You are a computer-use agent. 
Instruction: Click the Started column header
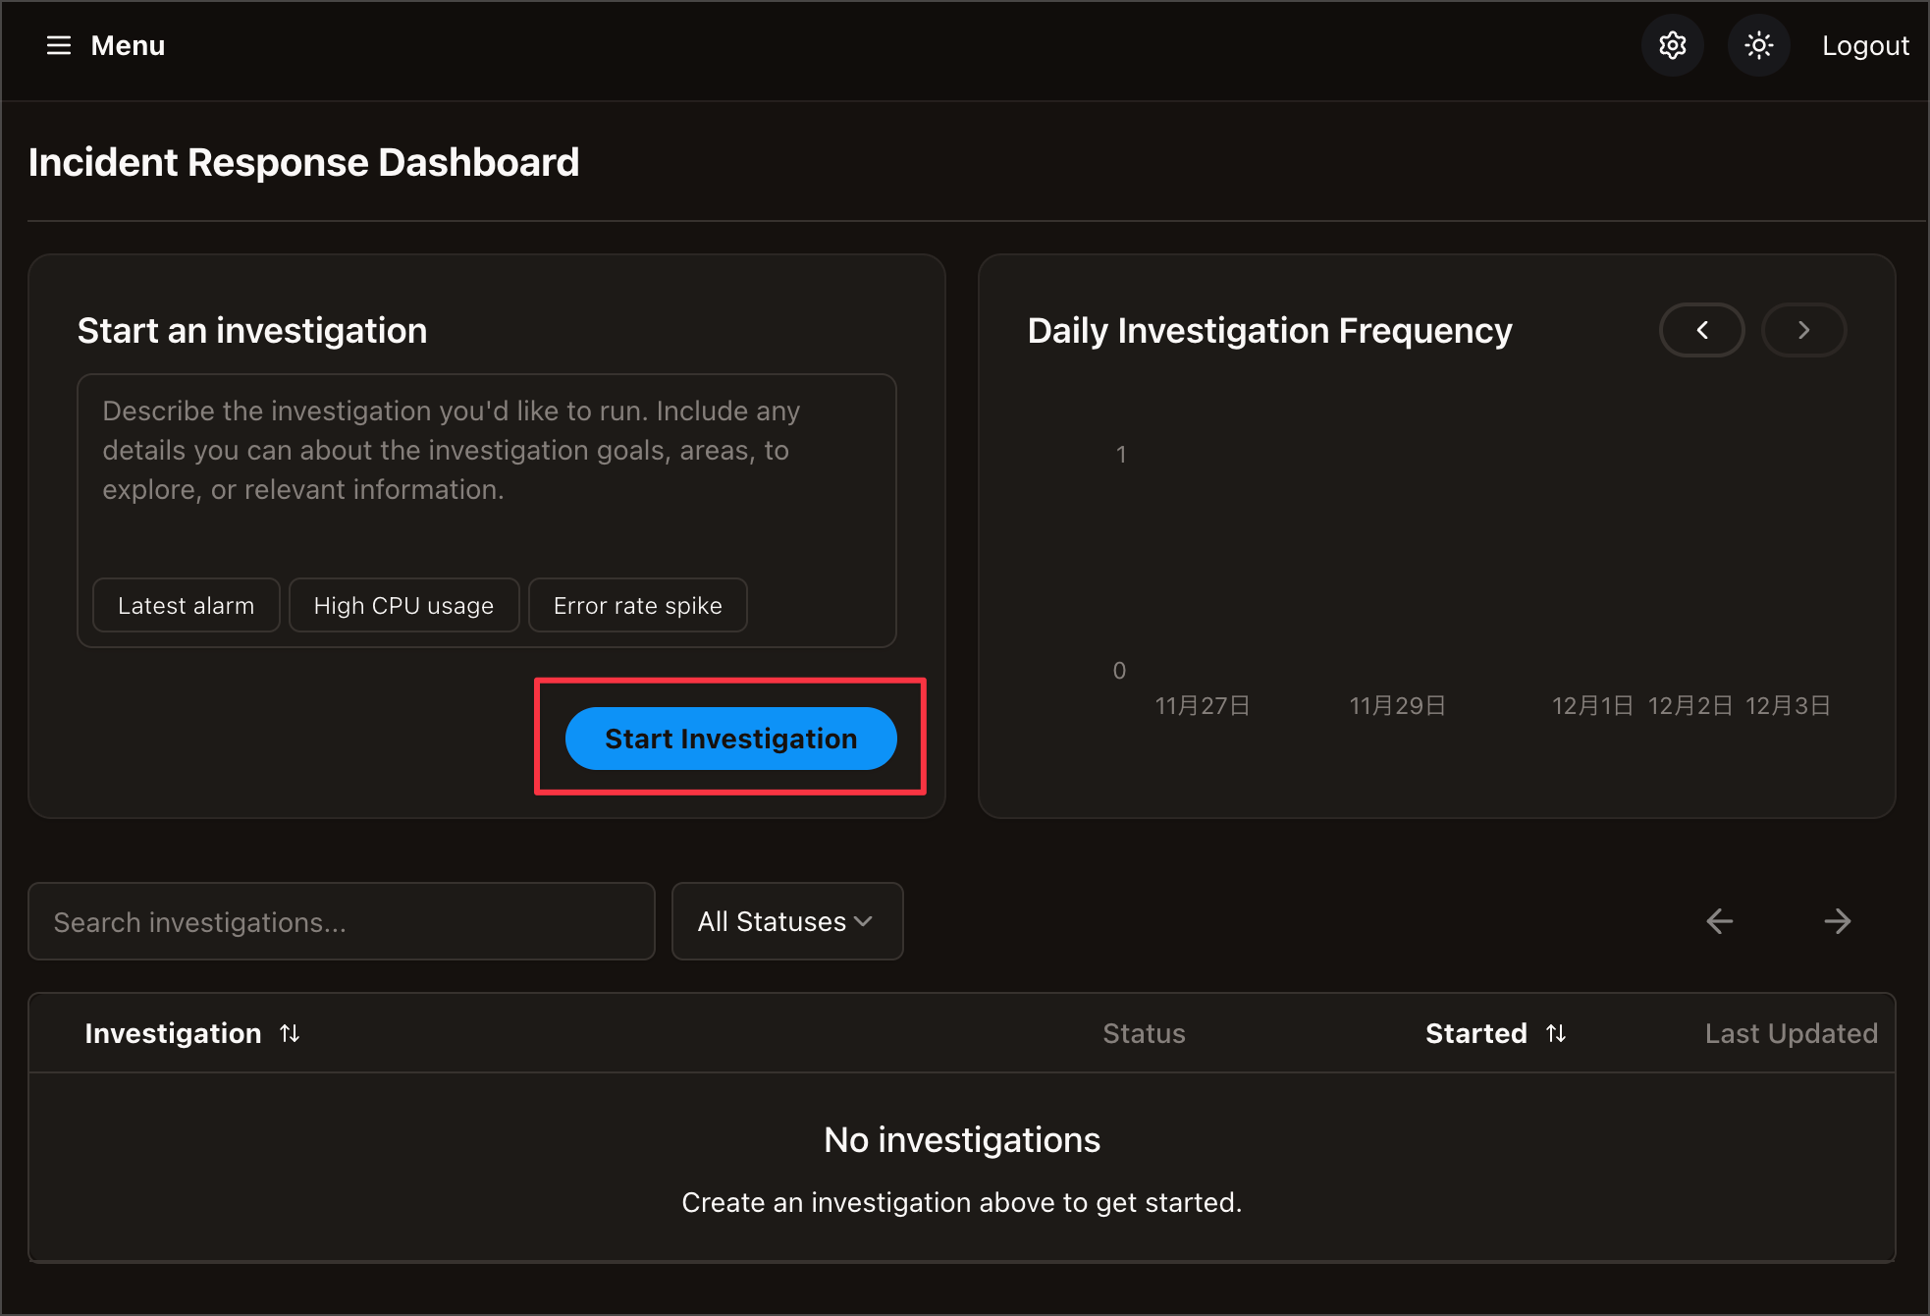tap(1475, 1033)
